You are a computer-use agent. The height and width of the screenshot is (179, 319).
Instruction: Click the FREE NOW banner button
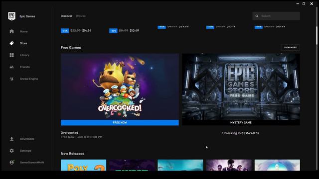click(x=120, y=123)
